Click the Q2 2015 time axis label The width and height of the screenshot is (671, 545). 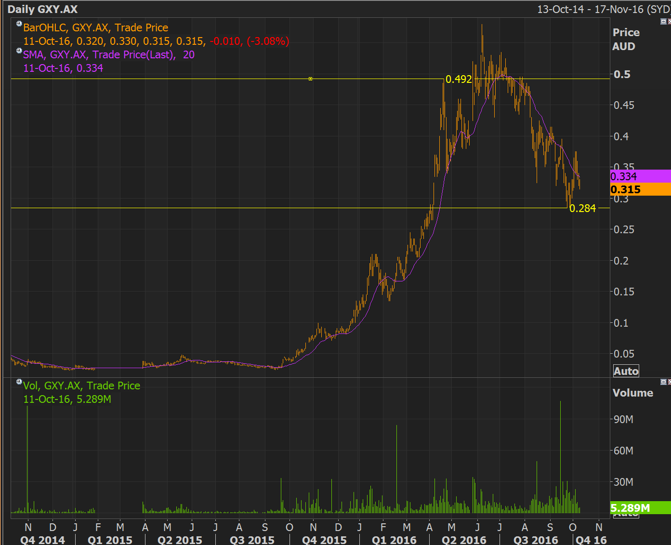[180, 540]
